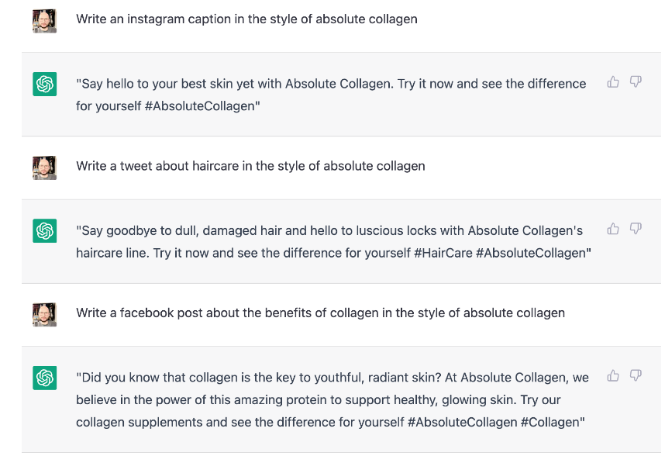Click user avatar beside haircare tweet prompt
Image resolution: width=665 pixels, height=456 pixels.
coord(45,167)
